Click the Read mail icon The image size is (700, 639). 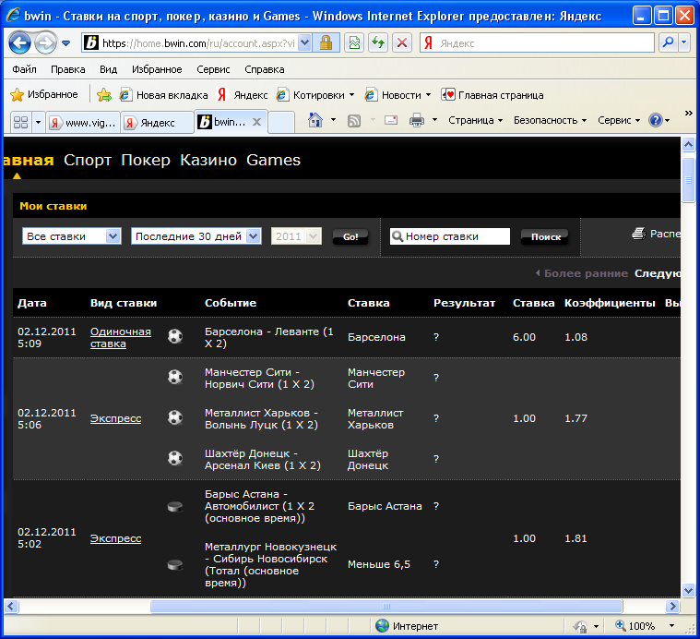click(x=391, y=120)
